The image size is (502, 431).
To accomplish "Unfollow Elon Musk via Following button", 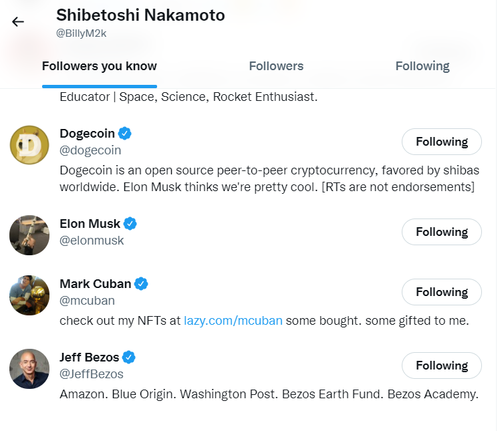I will pos(441,232).
